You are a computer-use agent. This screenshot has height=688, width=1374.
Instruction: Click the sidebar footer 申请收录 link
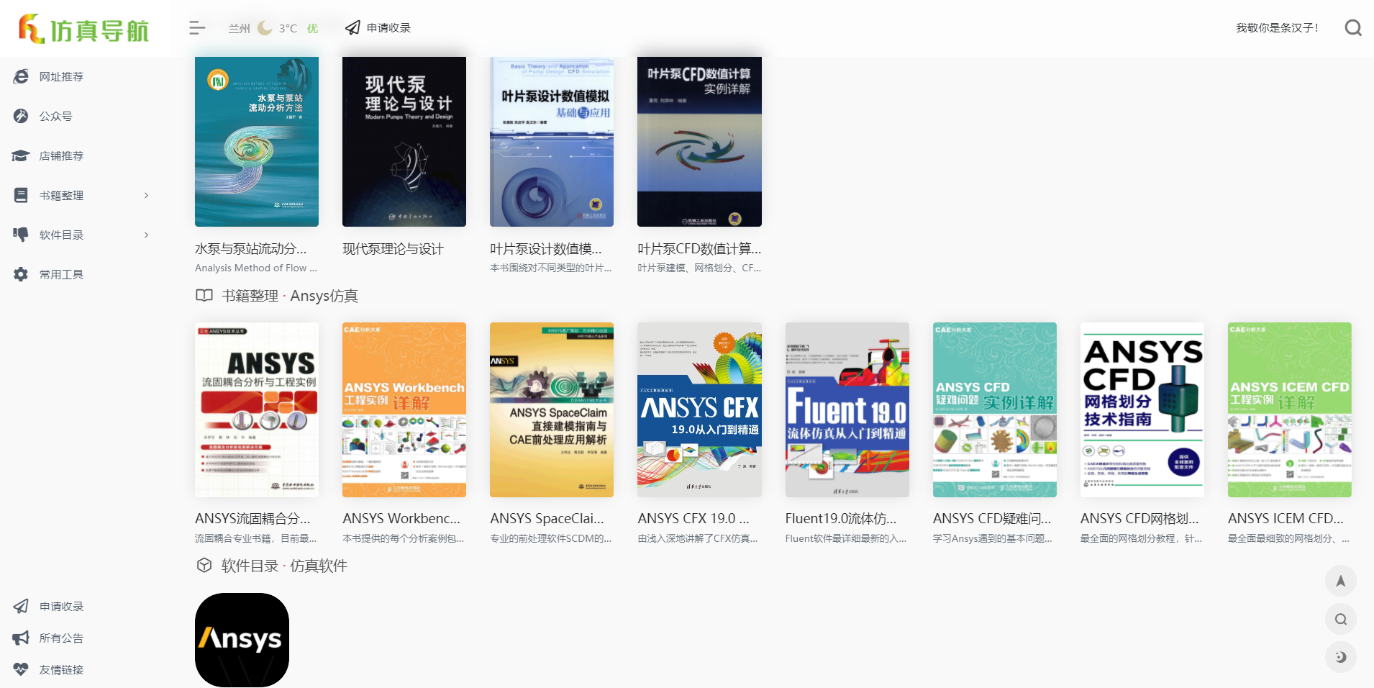coord(61,606)
